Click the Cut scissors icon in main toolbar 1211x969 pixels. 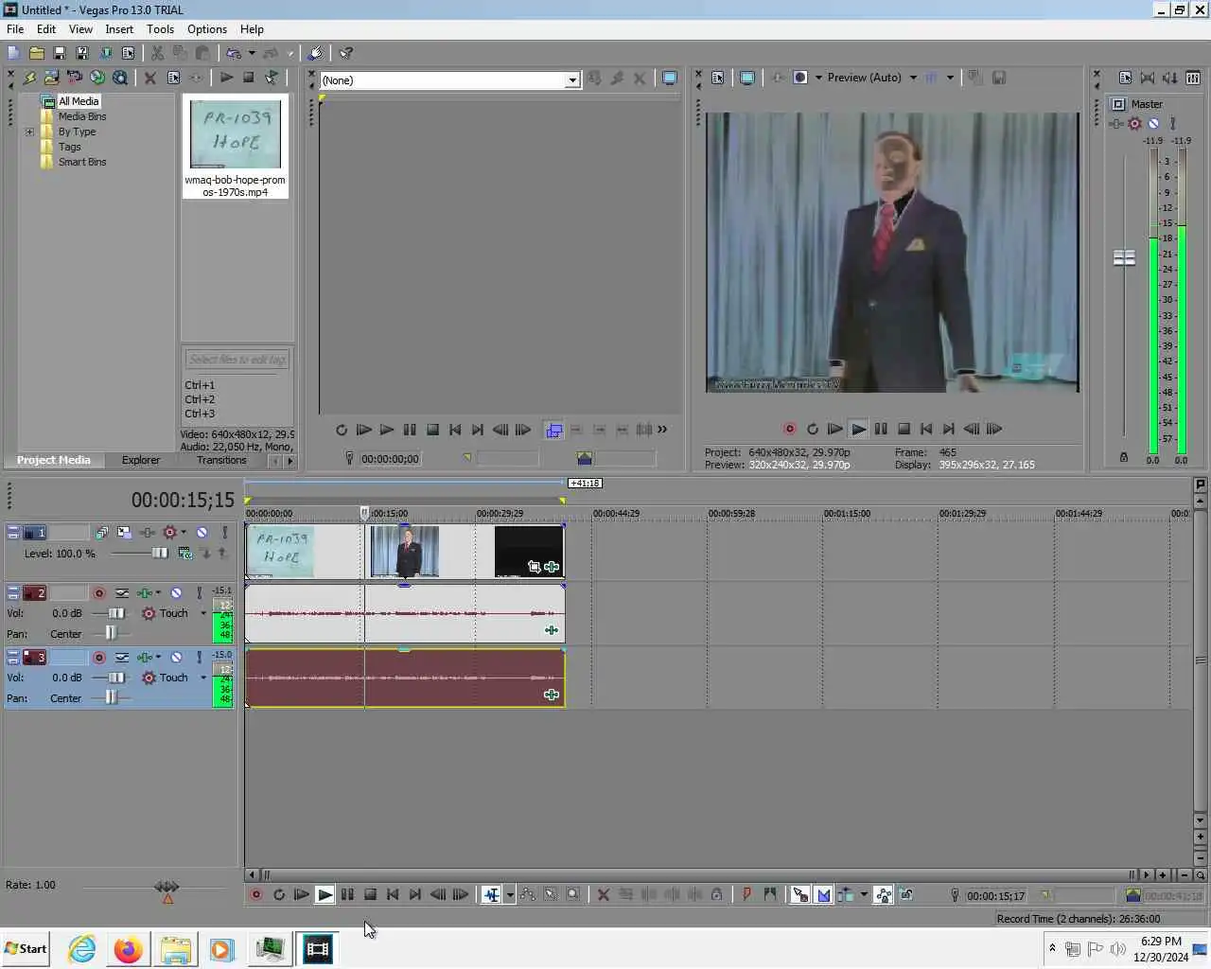[x=157, y=53]
